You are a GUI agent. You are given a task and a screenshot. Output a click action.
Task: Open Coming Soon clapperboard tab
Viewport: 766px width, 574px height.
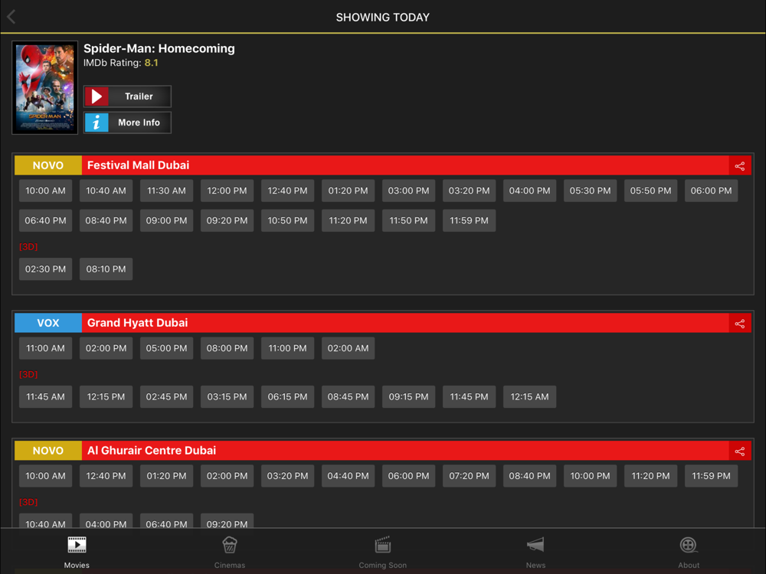(382, 550)
